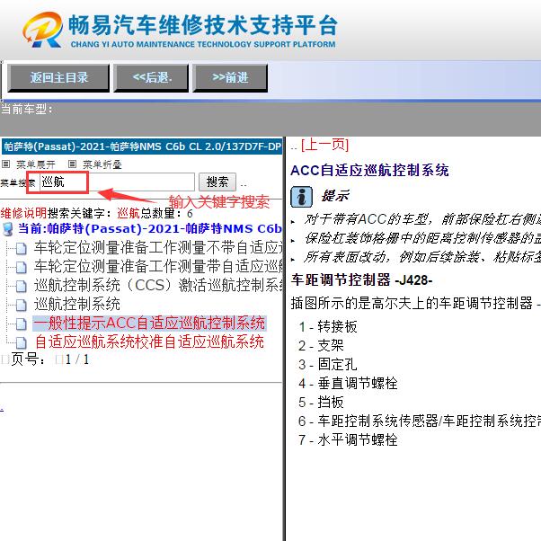The height and width of the screenshot is (541, 541).
Task: Click list item 5 - 挡板
Action: 321,403
